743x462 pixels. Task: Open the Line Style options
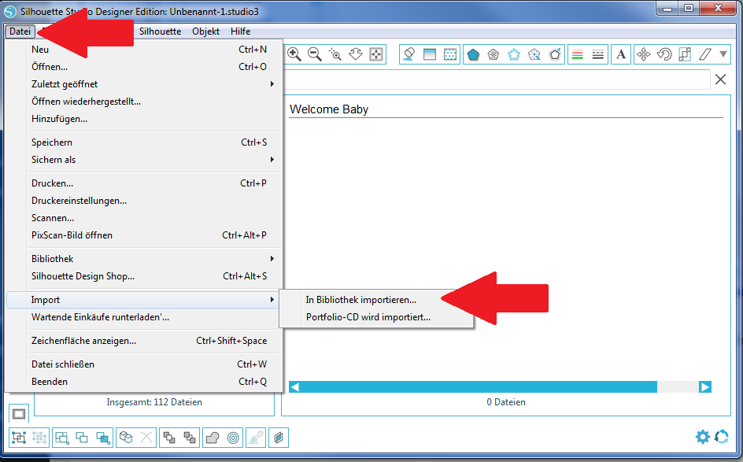pos(599,54)
